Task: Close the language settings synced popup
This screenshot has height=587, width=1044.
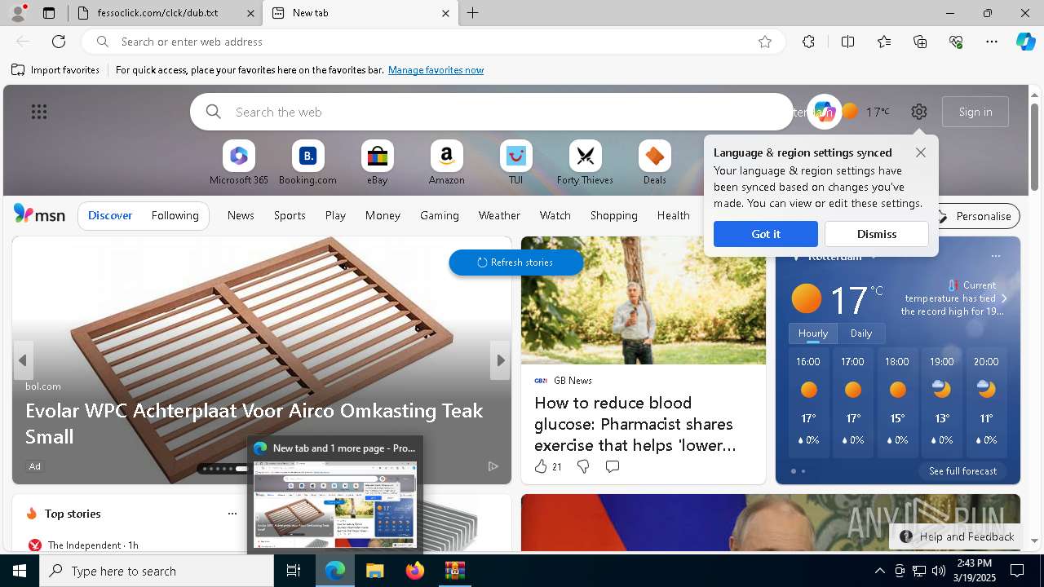Action: (x=921, y=152)
